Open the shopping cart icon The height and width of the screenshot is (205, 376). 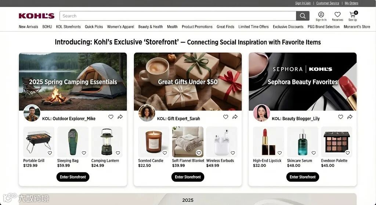coord(352,15)
